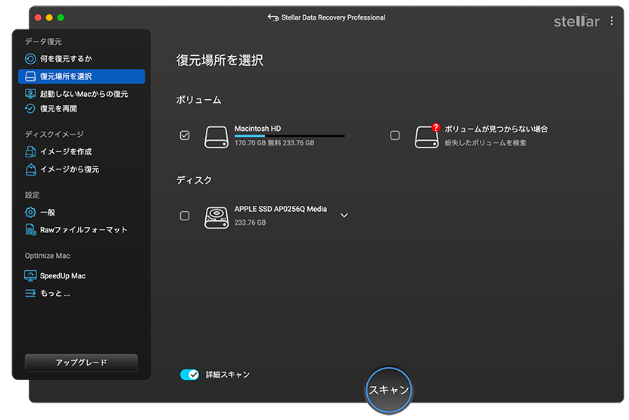Click the イメージを作成 icon
The image size is (629, 420).
tap(30, 152)
